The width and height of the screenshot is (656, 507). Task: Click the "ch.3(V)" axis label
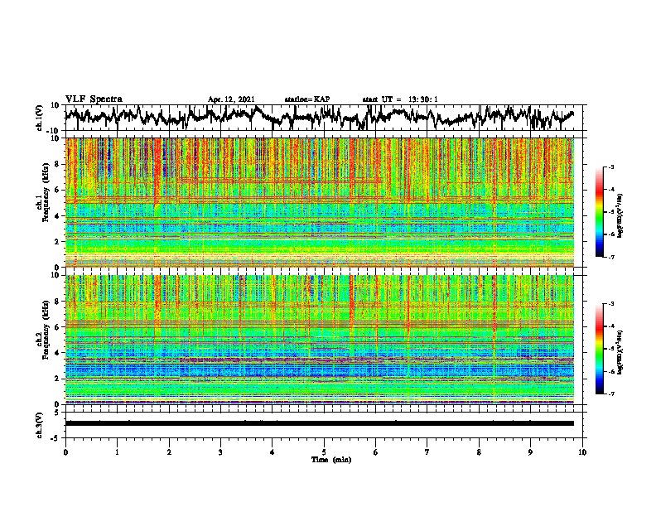pyautogui.click(x=40, y=425)
